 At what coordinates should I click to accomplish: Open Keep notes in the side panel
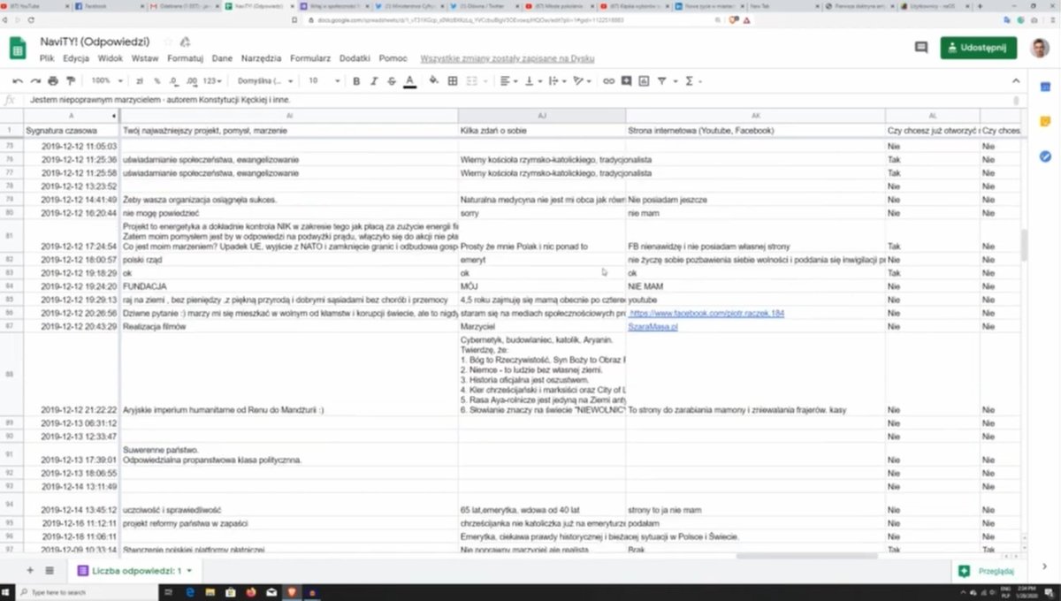1045,121
